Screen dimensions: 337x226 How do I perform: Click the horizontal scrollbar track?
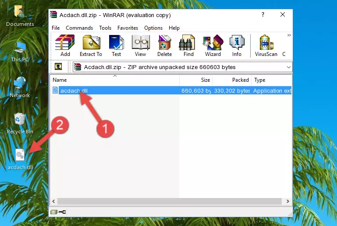[x=170, y=201]
